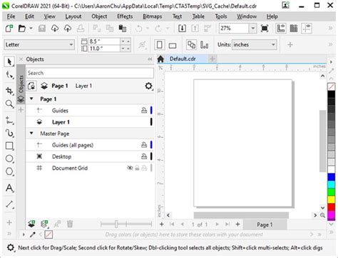Toggle Desktop layer printable icon

click(x=144, y=157)
